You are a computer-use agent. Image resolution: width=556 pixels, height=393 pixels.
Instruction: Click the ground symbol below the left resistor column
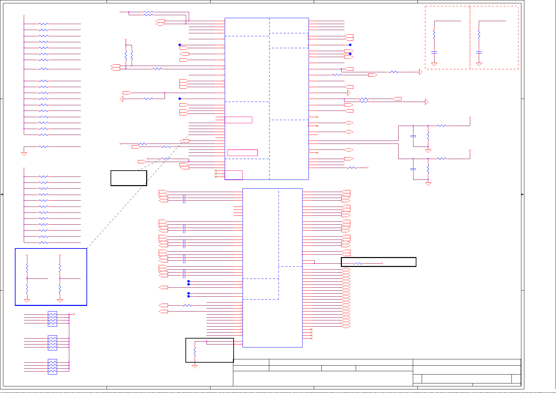coord(24,154)
